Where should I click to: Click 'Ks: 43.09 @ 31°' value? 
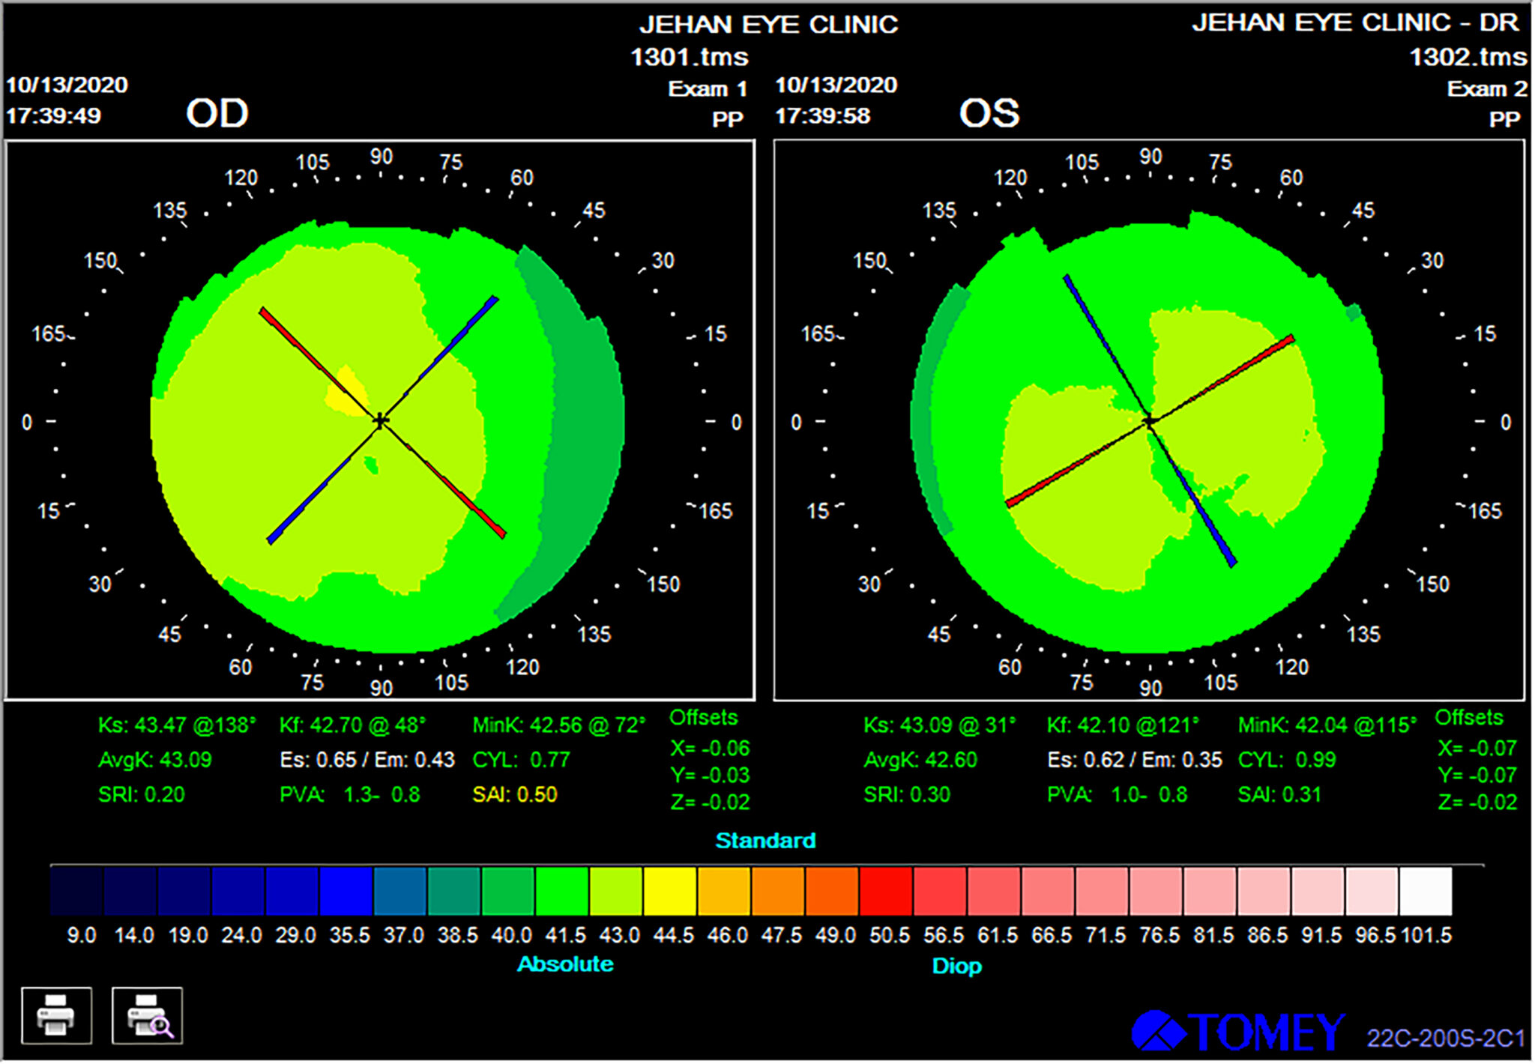point(940,725)
